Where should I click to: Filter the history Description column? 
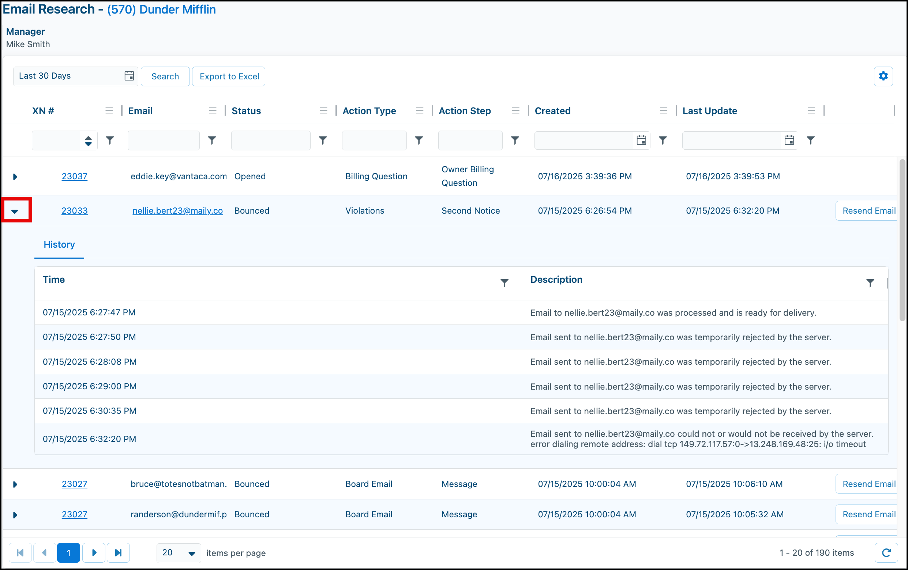[x=870, y=283]
